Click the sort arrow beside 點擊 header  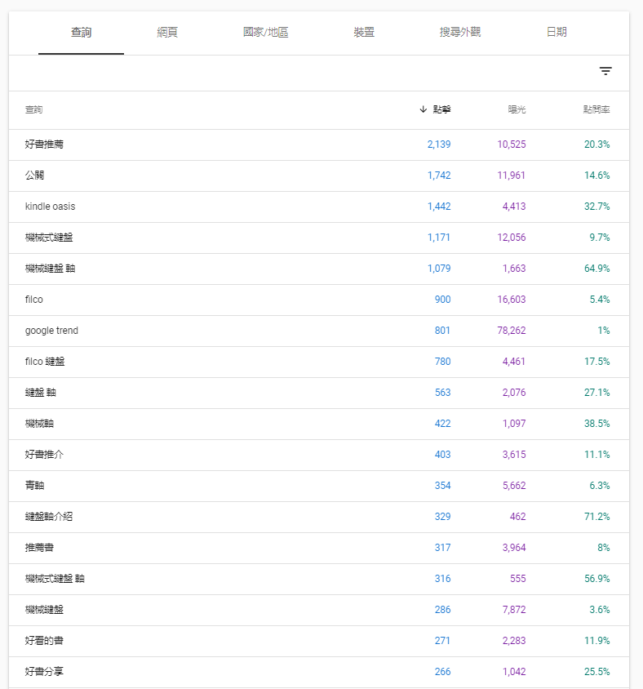click(x=423, y=109)
